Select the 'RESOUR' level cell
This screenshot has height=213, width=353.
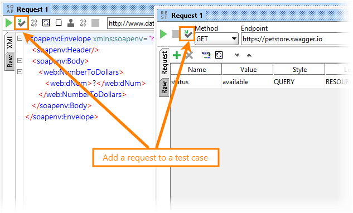click(339, 82)
